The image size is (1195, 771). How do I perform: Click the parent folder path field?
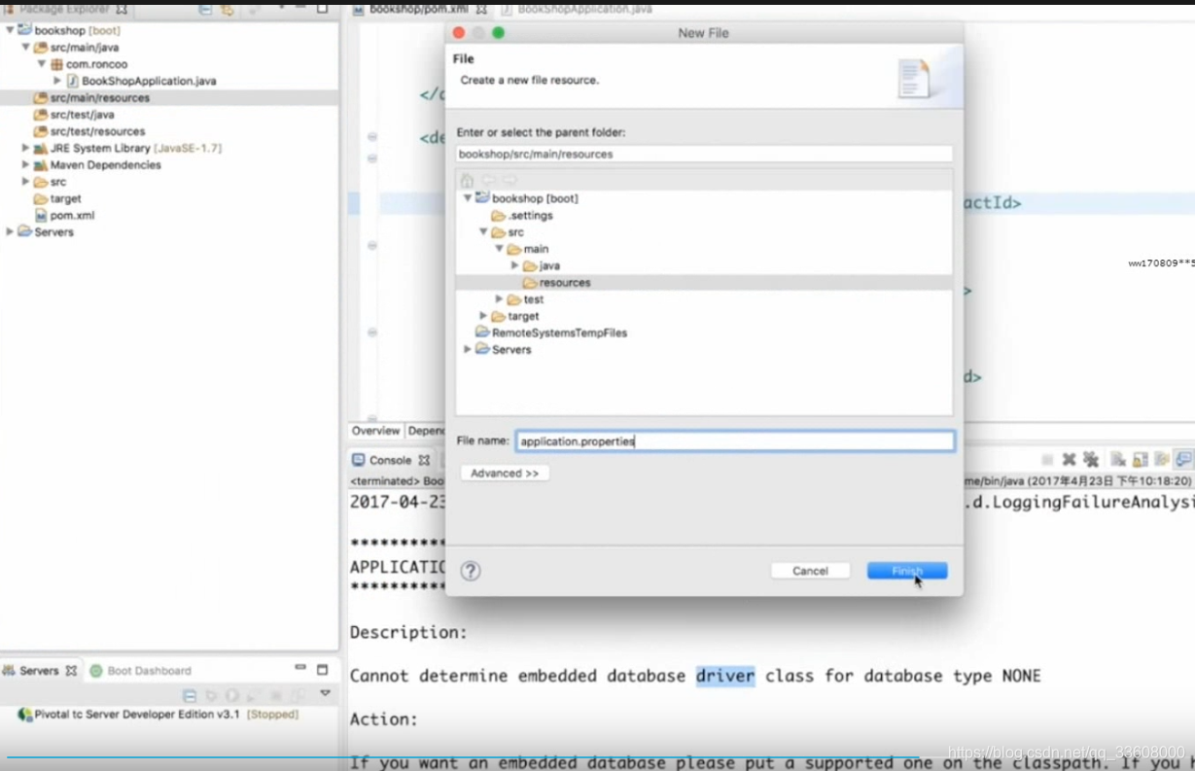pos(704,154)
